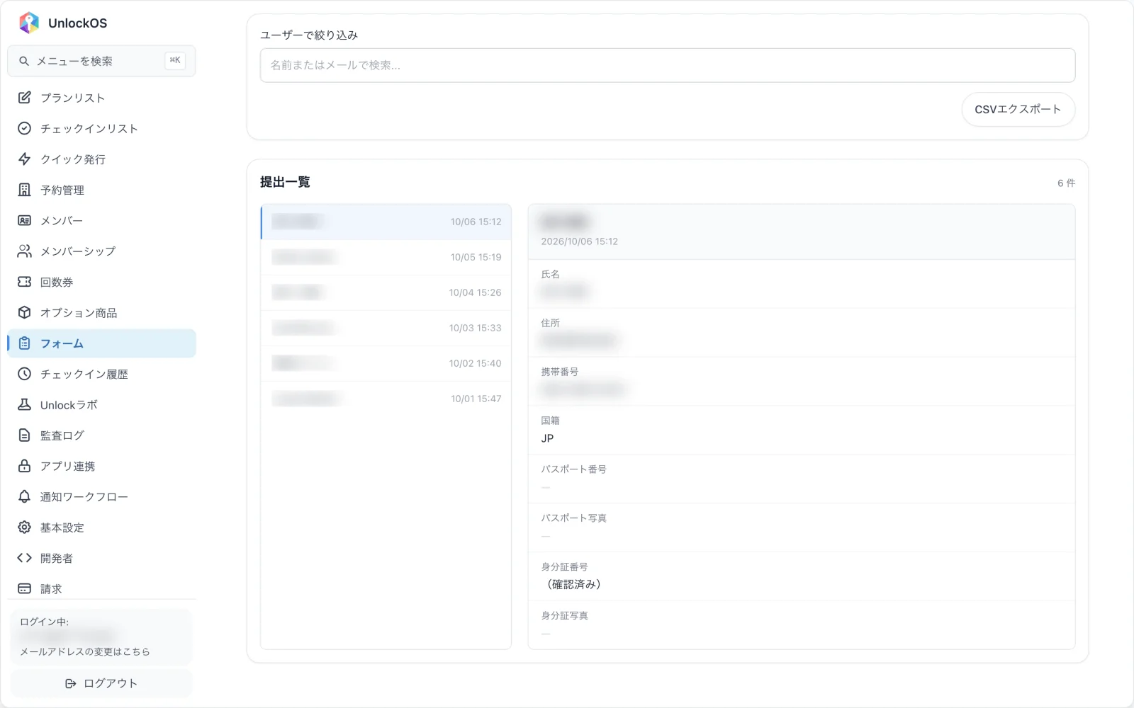Click the UnlockOS logo icon
This screenshot has height=708, width=1134.
(x=29, y=23)
